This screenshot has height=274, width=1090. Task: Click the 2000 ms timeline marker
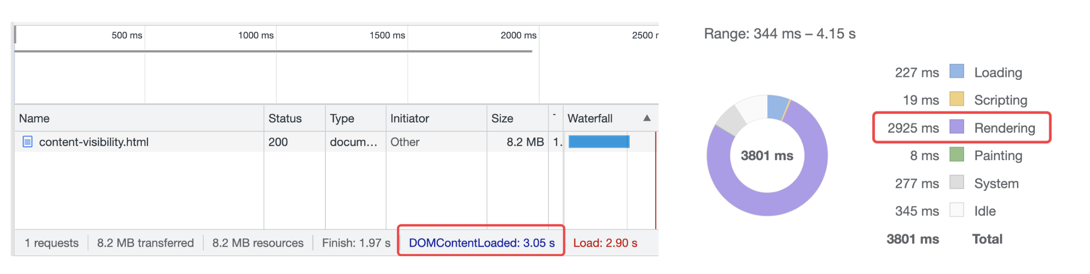(518, 35)
